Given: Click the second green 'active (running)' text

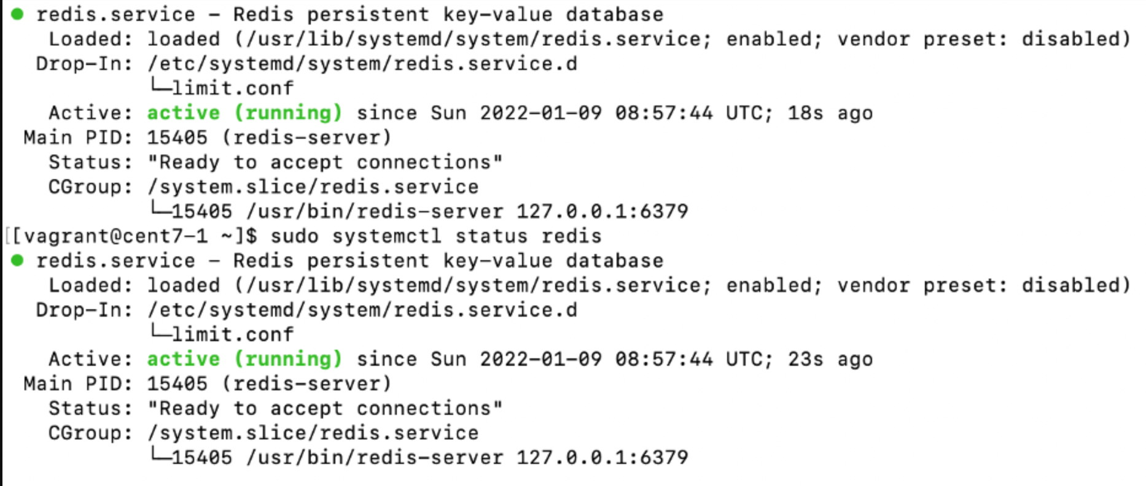Looking at the screenshot, I should 244,359.
